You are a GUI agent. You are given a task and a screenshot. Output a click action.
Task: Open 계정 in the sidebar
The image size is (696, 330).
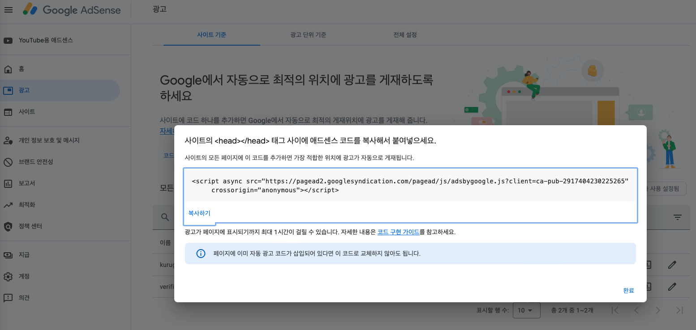tap(24, 276)
